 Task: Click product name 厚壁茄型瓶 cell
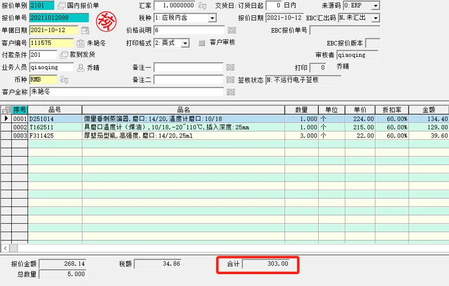click(x=184, y=135)
